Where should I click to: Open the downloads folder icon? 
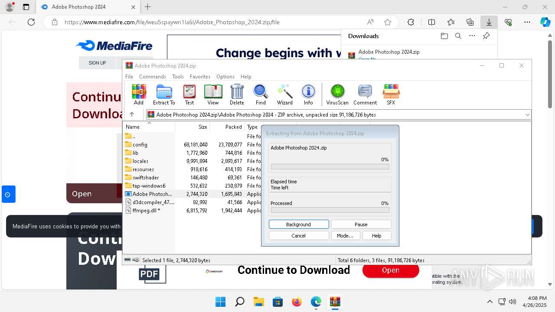444,36
